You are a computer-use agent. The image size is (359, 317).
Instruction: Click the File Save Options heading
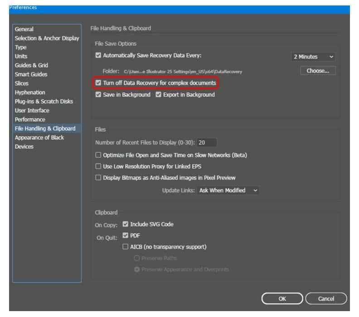click(116, 43)
